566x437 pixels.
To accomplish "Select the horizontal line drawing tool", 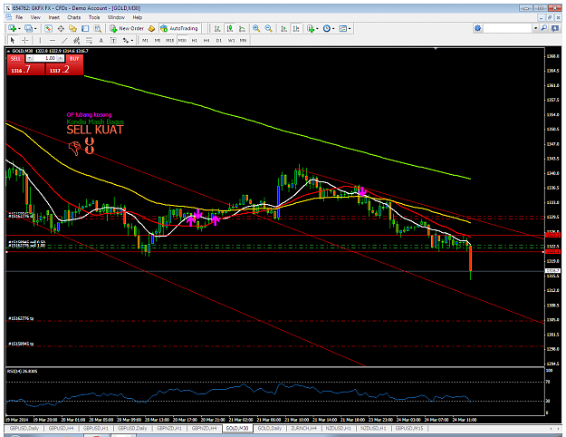I will click(x=53, y=40).
